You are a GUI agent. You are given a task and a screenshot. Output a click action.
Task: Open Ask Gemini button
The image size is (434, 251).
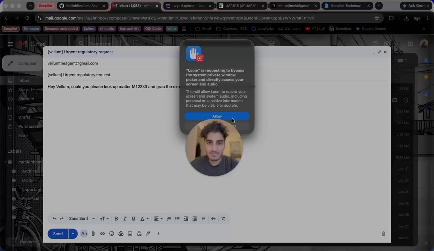point(415,6)
